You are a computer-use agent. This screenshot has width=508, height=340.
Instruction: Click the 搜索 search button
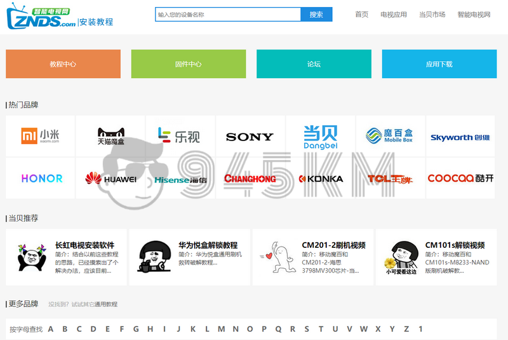pyautogui.click(x=316, y=15)
